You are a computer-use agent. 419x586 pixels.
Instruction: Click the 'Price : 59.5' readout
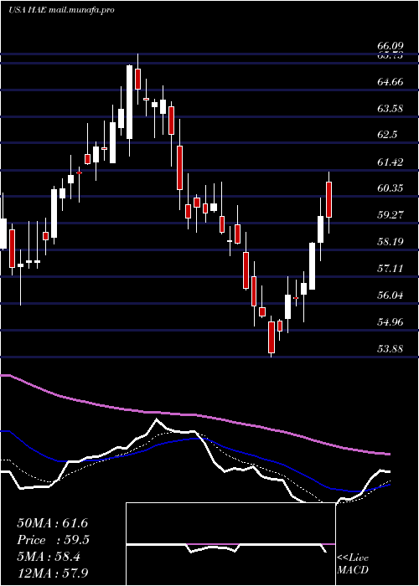click(x=54, y=540)
